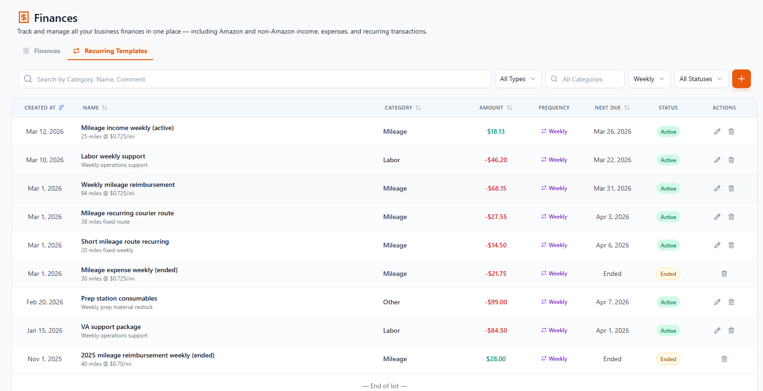Click the Nov 1, 2025 created date
763x391 pixels.
pyautogui.click(x=45, y=359)
